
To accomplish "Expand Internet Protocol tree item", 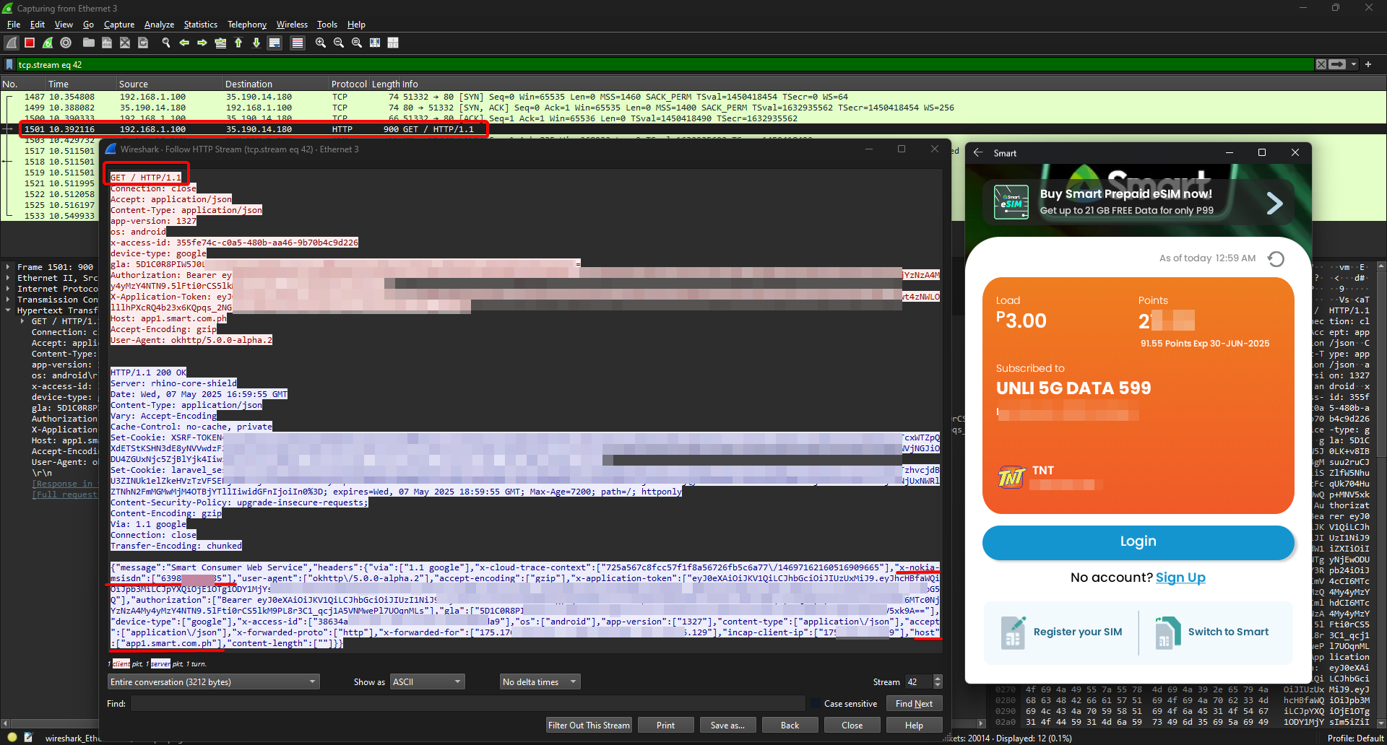I will coord(8,289).
